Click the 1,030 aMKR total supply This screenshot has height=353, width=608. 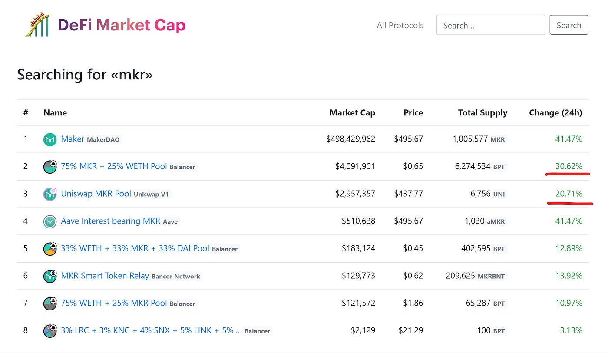tap(486, 221)
